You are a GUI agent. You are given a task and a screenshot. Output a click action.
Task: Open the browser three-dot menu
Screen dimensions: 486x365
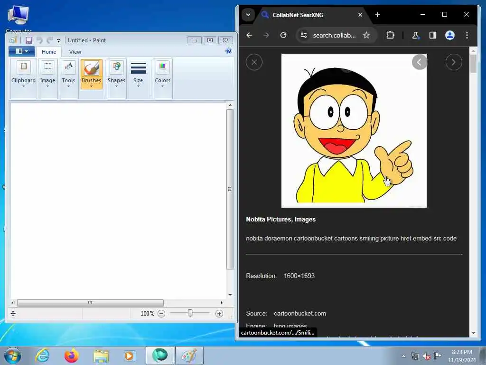(x=467, y=35)
